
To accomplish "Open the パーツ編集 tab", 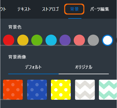I will tap(100, 9).
